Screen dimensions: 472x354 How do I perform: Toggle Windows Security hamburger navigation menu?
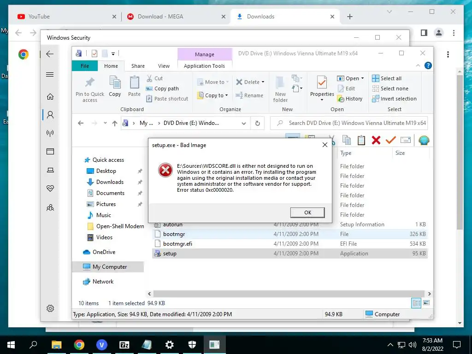pos(50,74)
